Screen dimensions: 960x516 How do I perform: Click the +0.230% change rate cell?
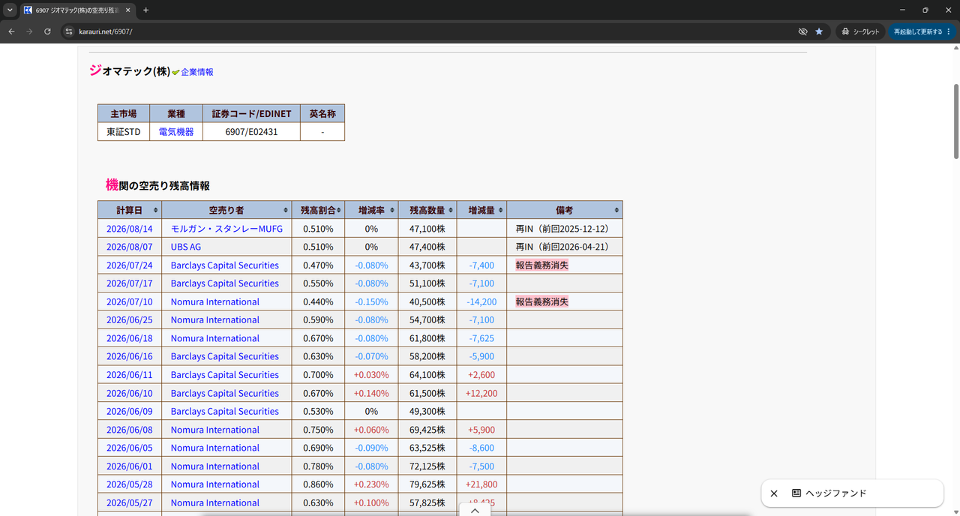point(371,484)
